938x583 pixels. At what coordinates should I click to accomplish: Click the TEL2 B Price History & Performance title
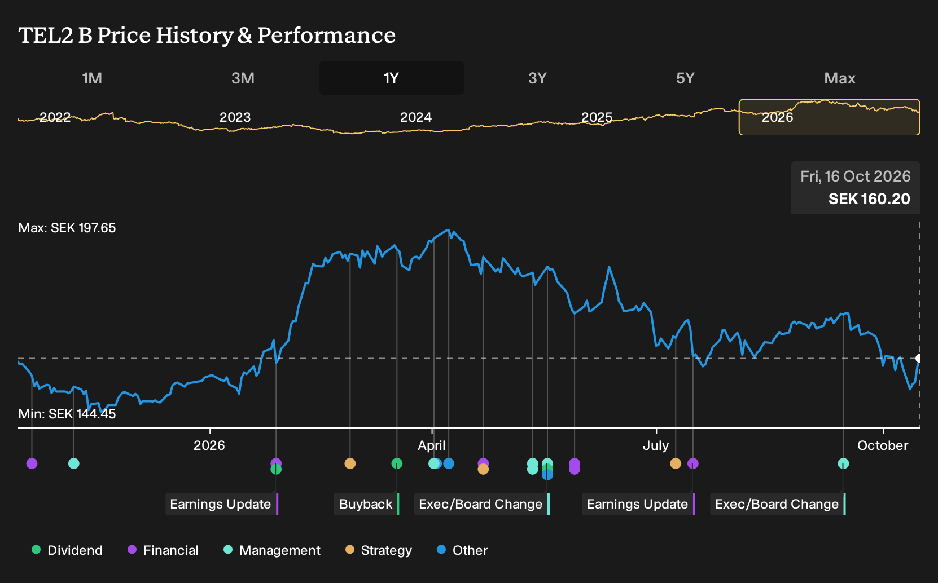[207, 35]
